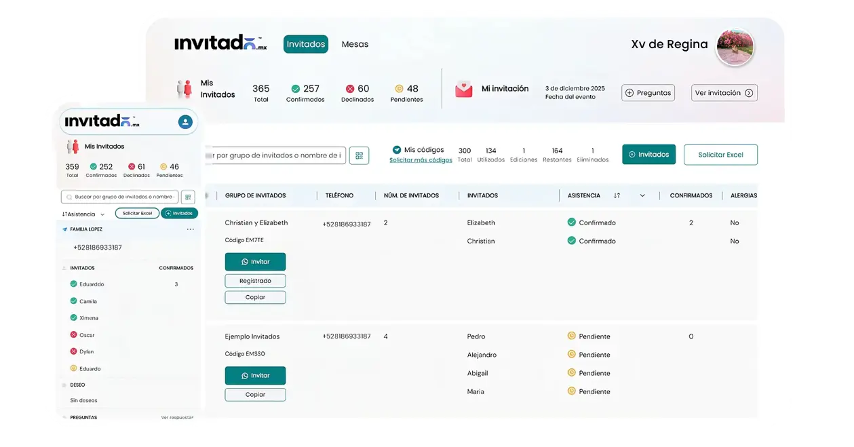
Task: Focus the desktop guest group search field
Action: pyautogui.click(x=275, y=155)
